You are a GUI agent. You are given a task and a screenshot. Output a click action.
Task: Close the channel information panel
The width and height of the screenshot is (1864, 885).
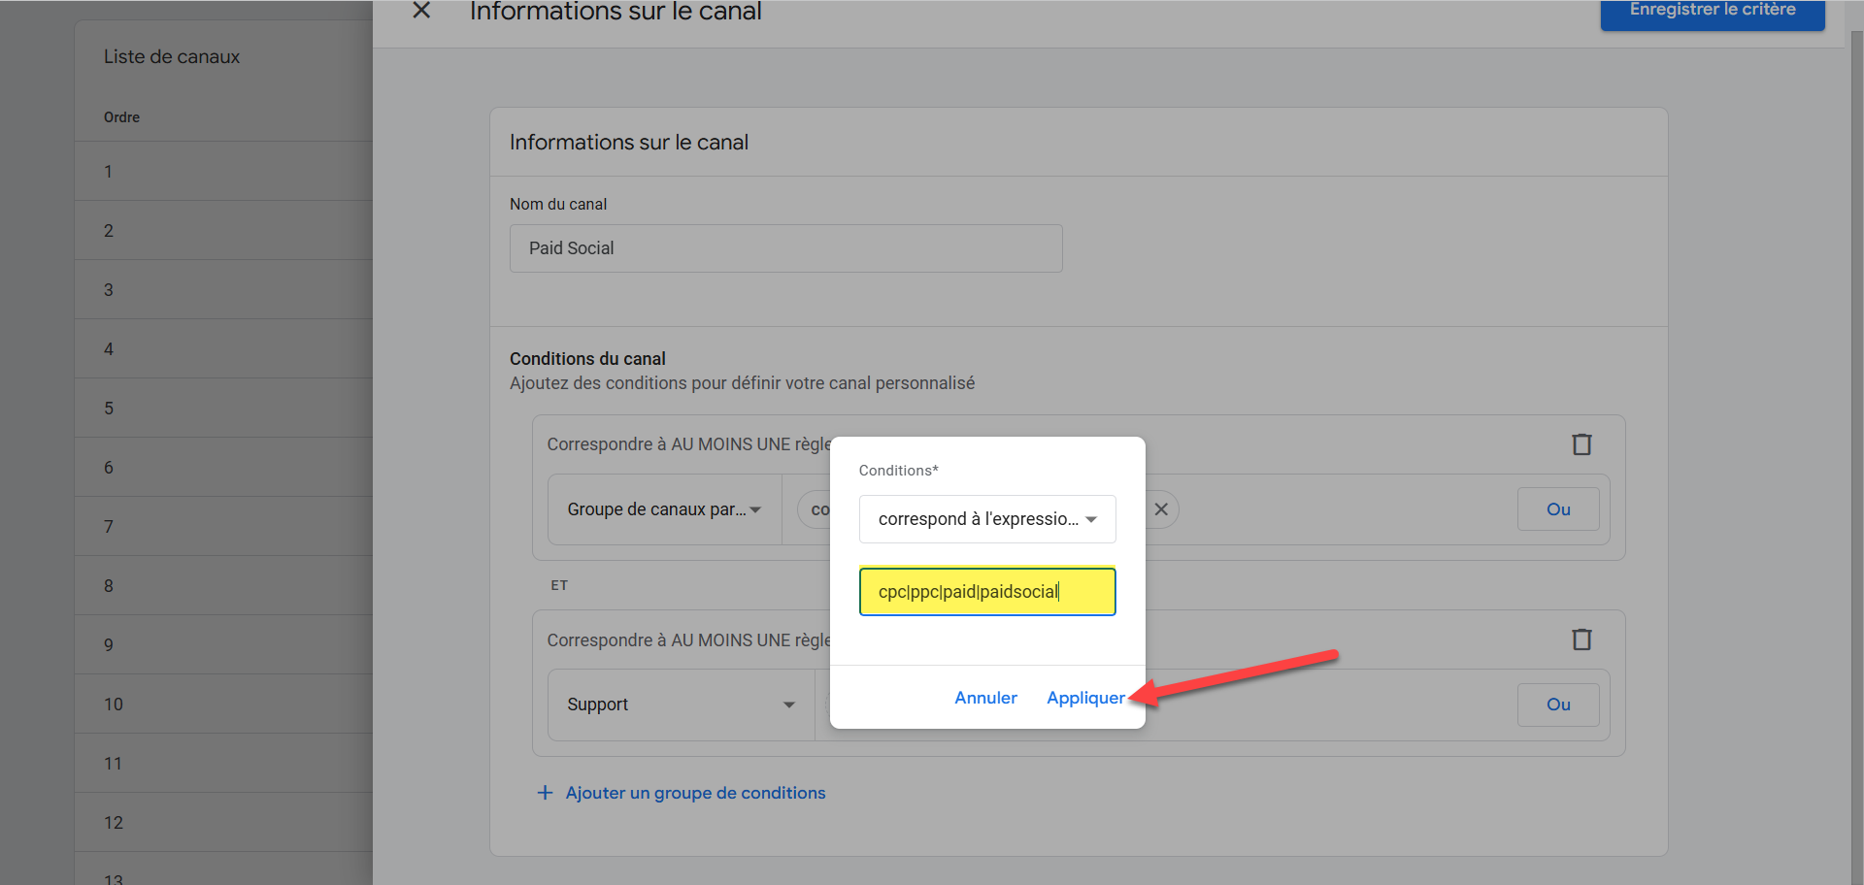[x=421, y=11]
